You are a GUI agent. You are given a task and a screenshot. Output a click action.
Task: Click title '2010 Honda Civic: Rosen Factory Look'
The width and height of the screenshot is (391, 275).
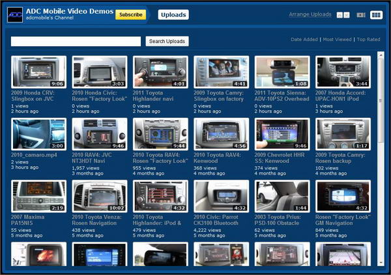click(100, 96)
